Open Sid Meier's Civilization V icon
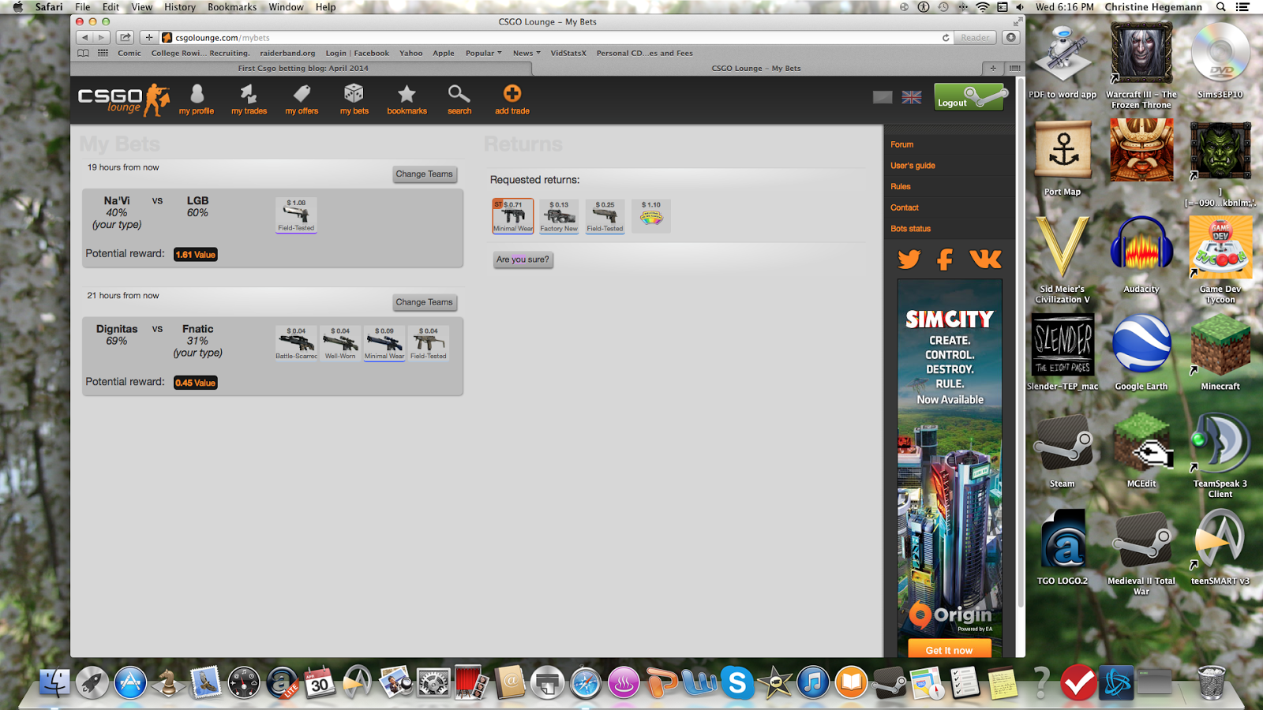The height and width of the screenshot is (710, 1263). 1062,260
